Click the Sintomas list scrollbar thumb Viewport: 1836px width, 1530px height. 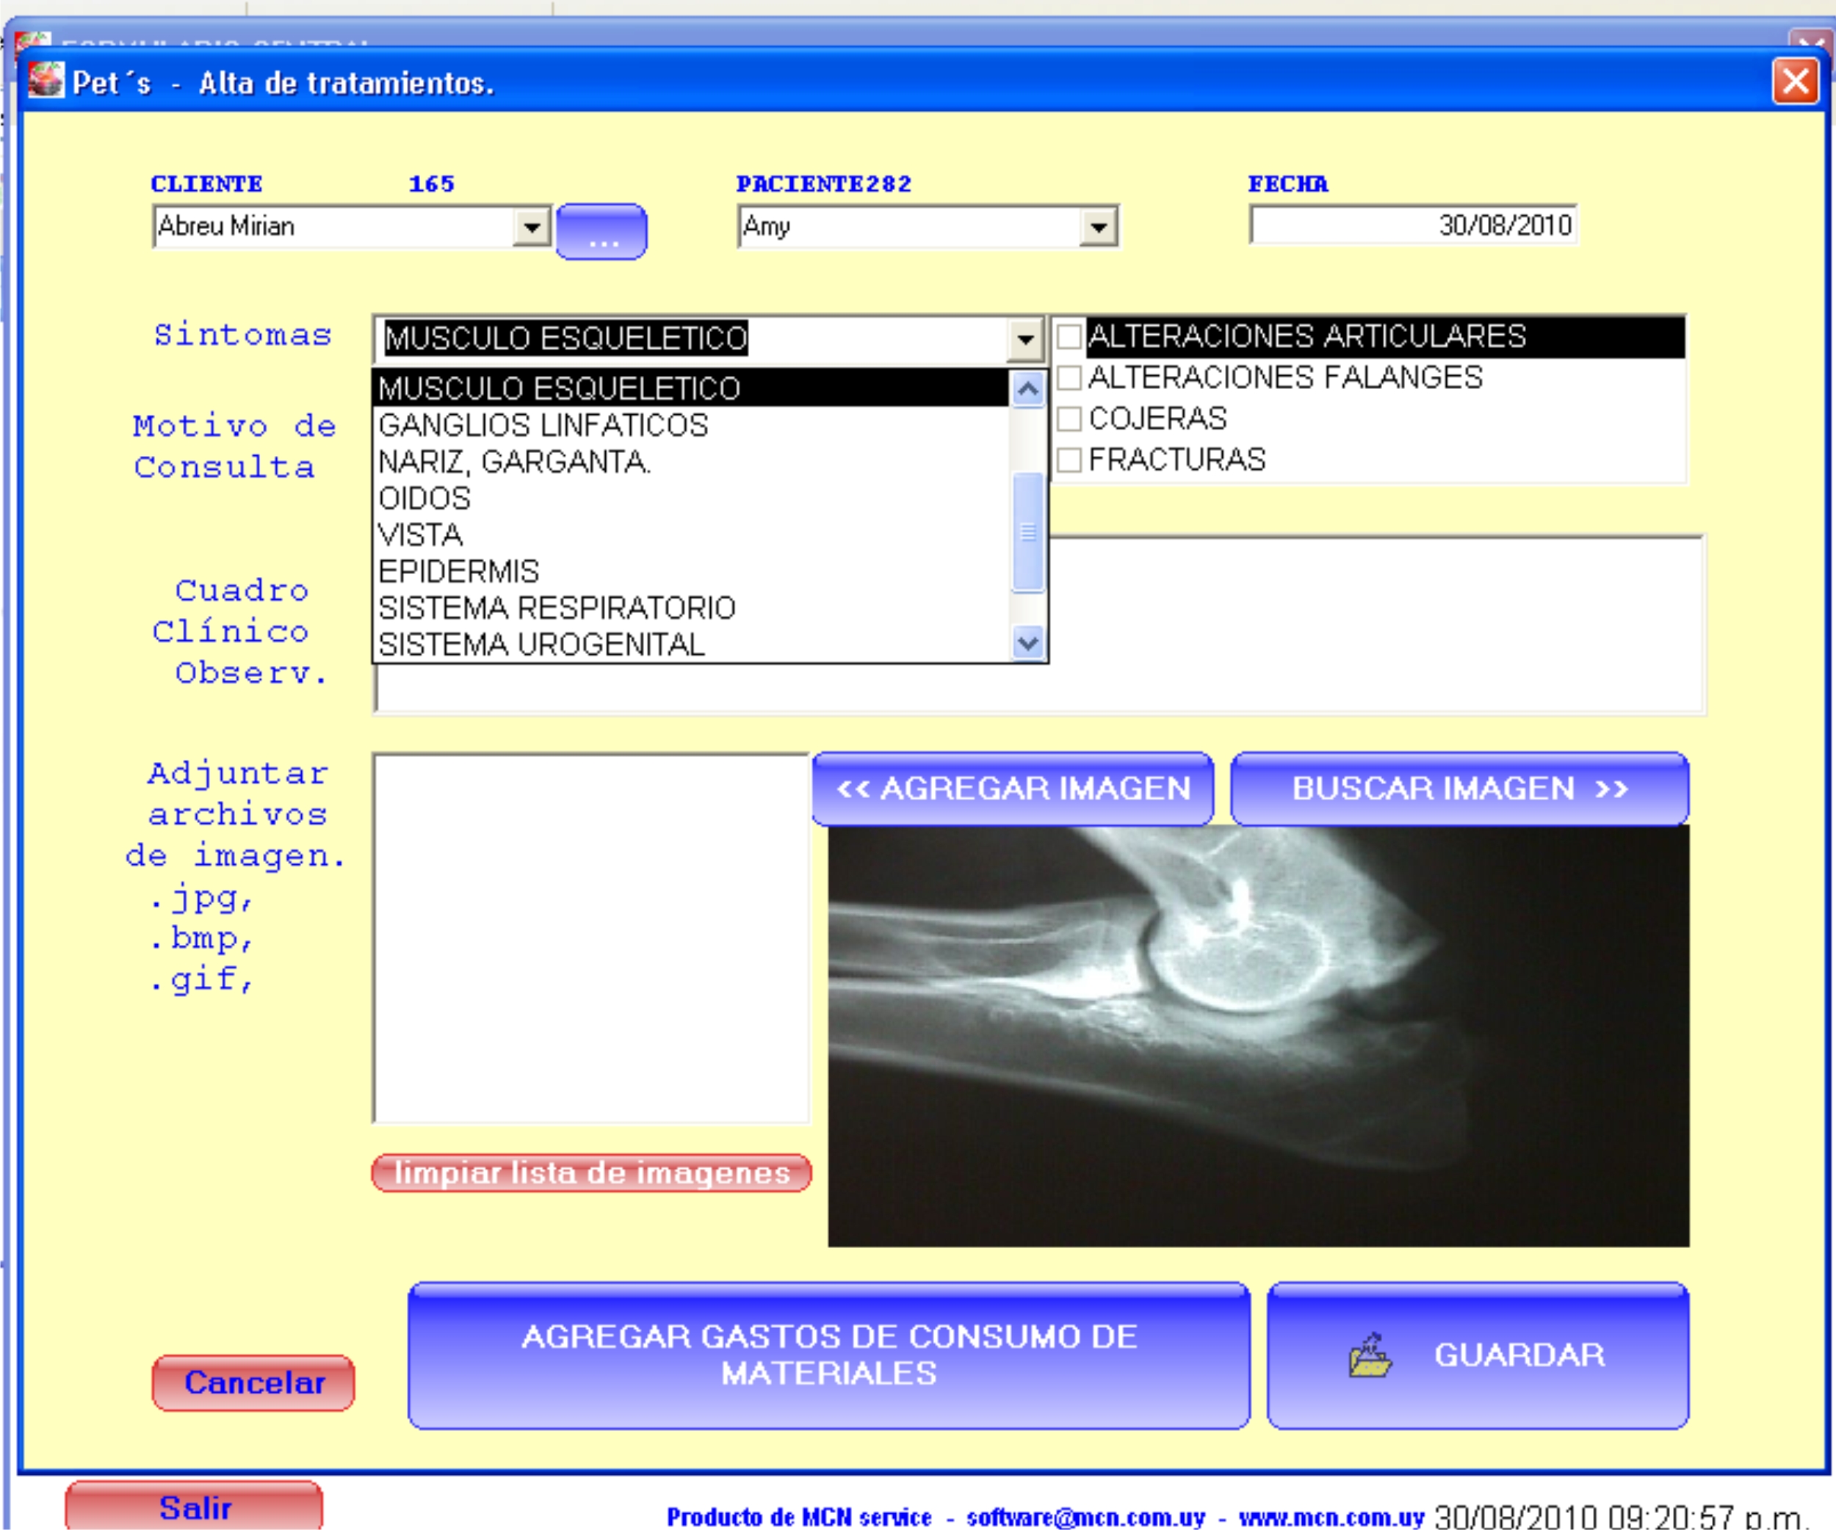click(x=1028, y=532)
